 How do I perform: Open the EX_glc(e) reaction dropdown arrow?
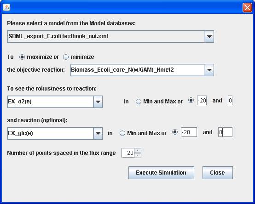[x=98, y=133]
